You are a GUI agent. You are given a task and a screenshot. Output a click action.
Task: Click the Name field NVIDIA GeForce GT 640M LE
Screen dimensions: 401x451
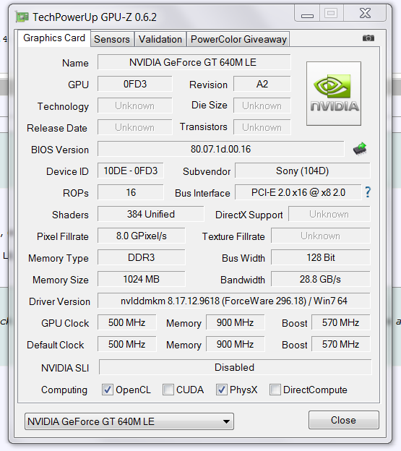click(194, 62)
